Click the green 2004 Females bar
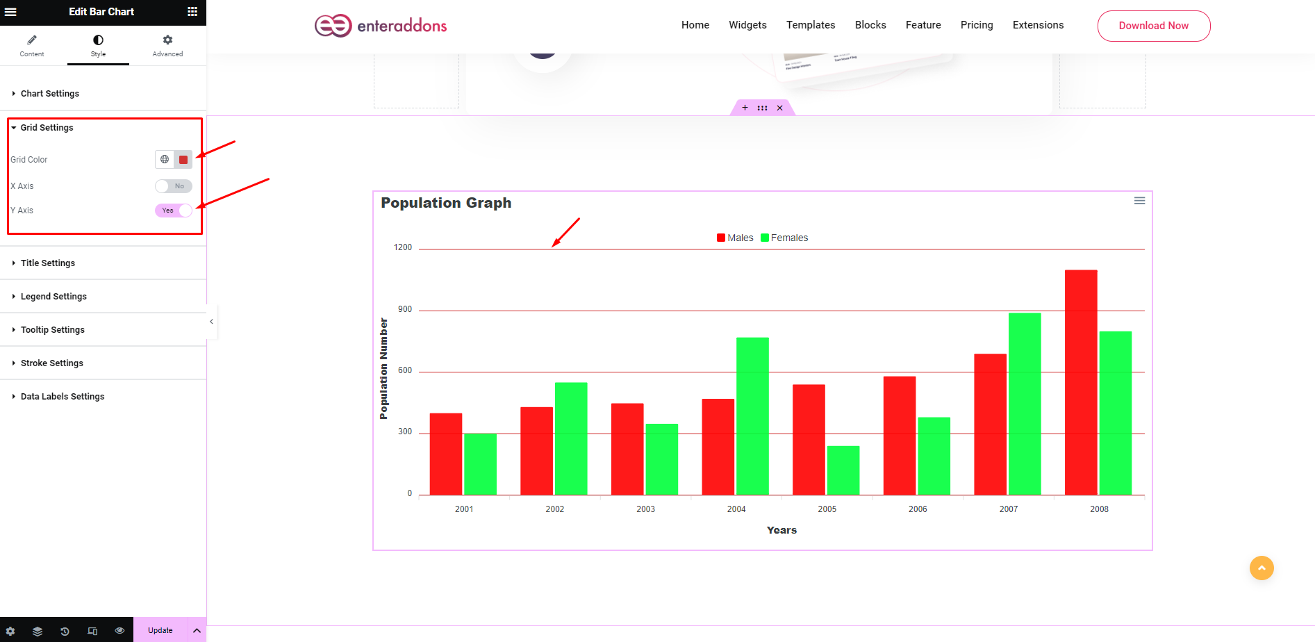Viewport: 1315px width, 642px height. (x=752, y=416)
